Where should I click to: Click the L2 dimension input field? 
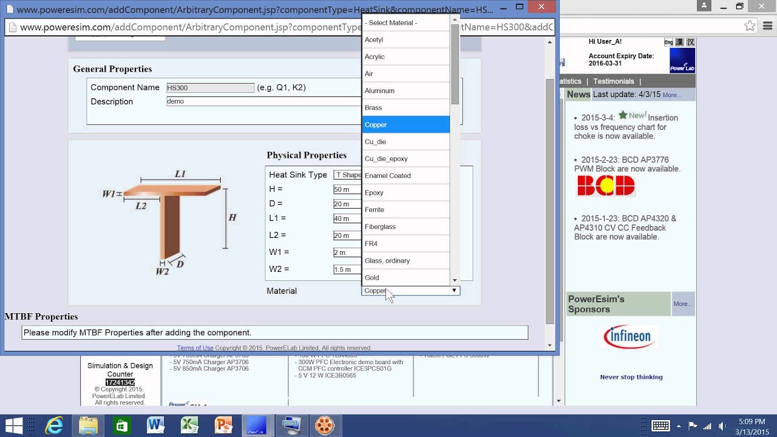[x=348, y=235]
